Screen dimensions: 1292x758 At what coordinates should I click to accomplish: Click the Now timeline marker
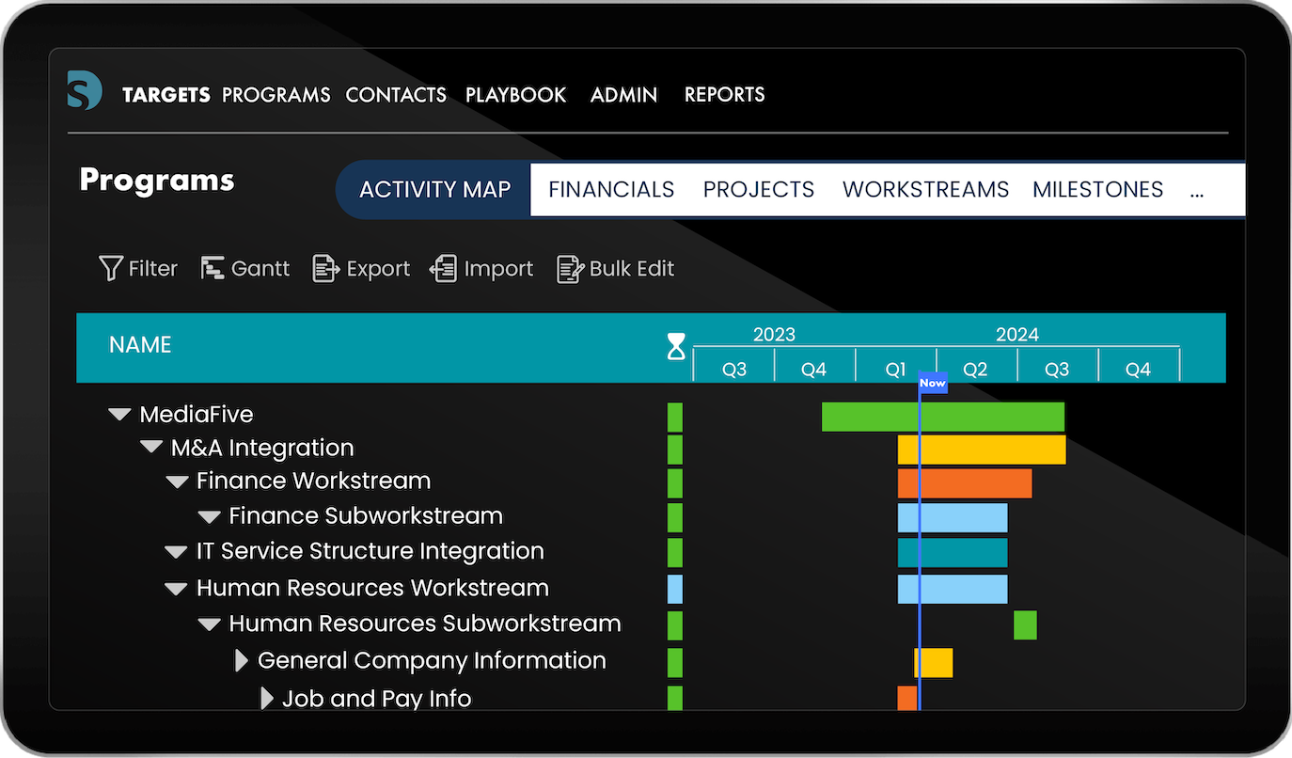point(932,383)
